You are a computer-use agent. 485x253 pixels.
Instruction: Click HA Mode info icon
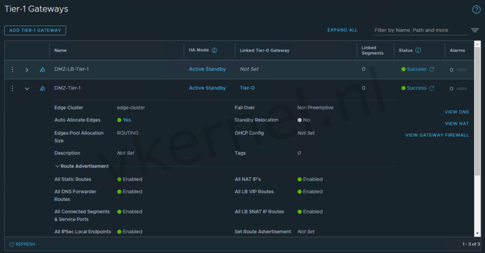[214, 51]
